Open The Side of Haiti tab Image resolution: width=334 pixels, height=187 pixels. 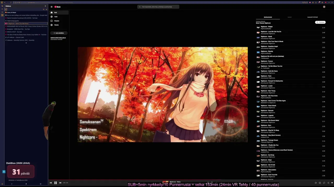point(26,35)
